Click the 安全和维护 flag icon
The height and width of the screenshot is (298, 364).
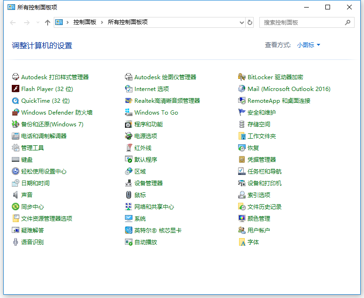[242, 112]
